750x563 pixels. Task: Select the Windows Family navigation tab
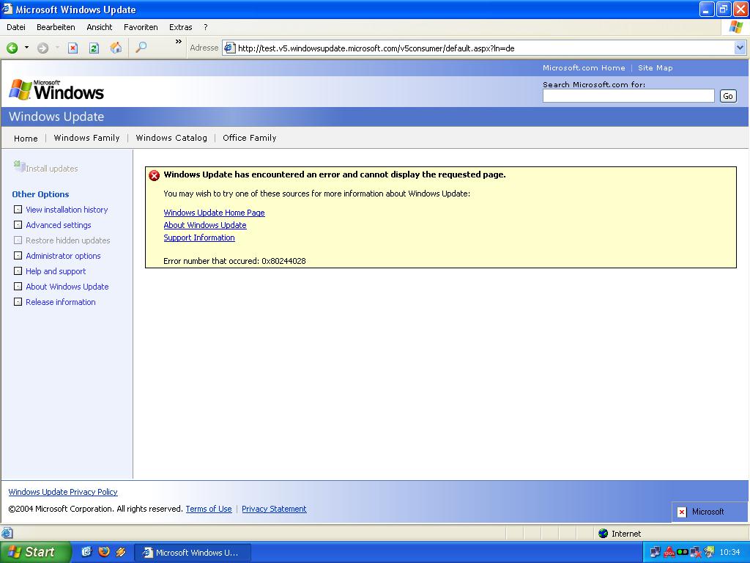point(86,138)
